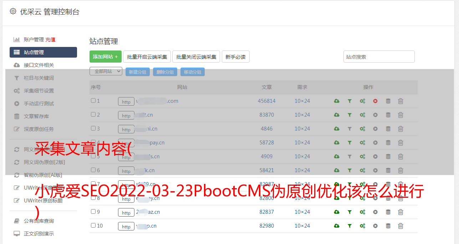Click the run icon in row 2
The width and height of the screenshot is (459, 244).
click(375, 115)
